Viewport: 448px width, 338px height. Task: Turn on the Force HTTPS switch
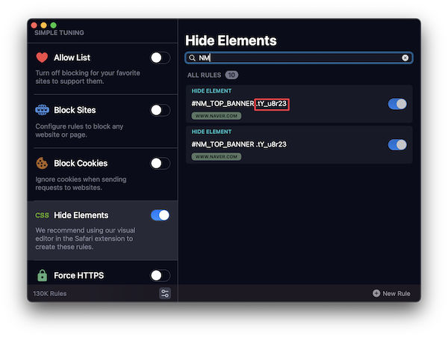click(160, 276)
